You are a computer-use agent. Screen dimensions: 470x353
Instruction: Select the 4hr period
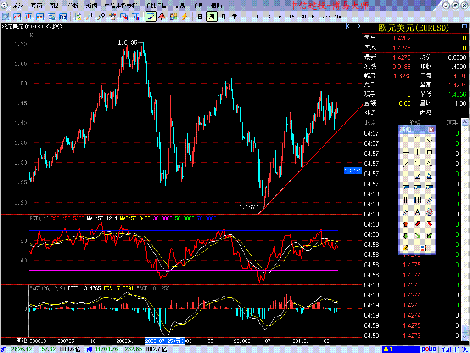point(337,17)
